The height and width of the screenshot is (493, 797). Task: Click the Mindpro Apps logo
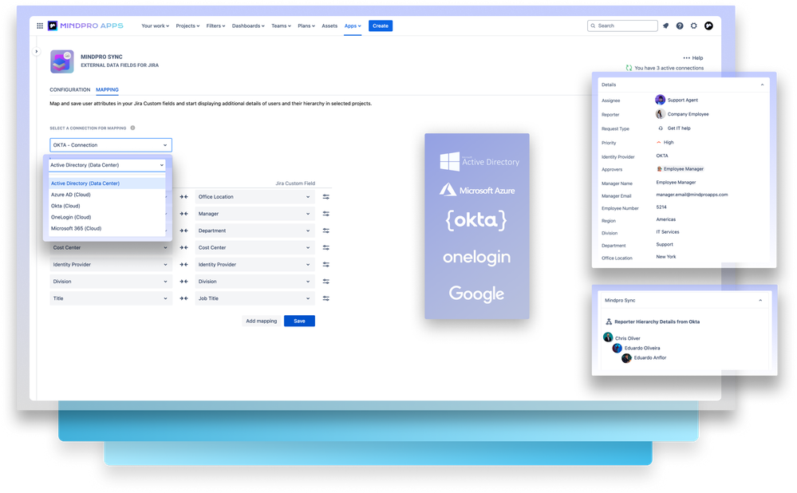[x=85, y=26]
